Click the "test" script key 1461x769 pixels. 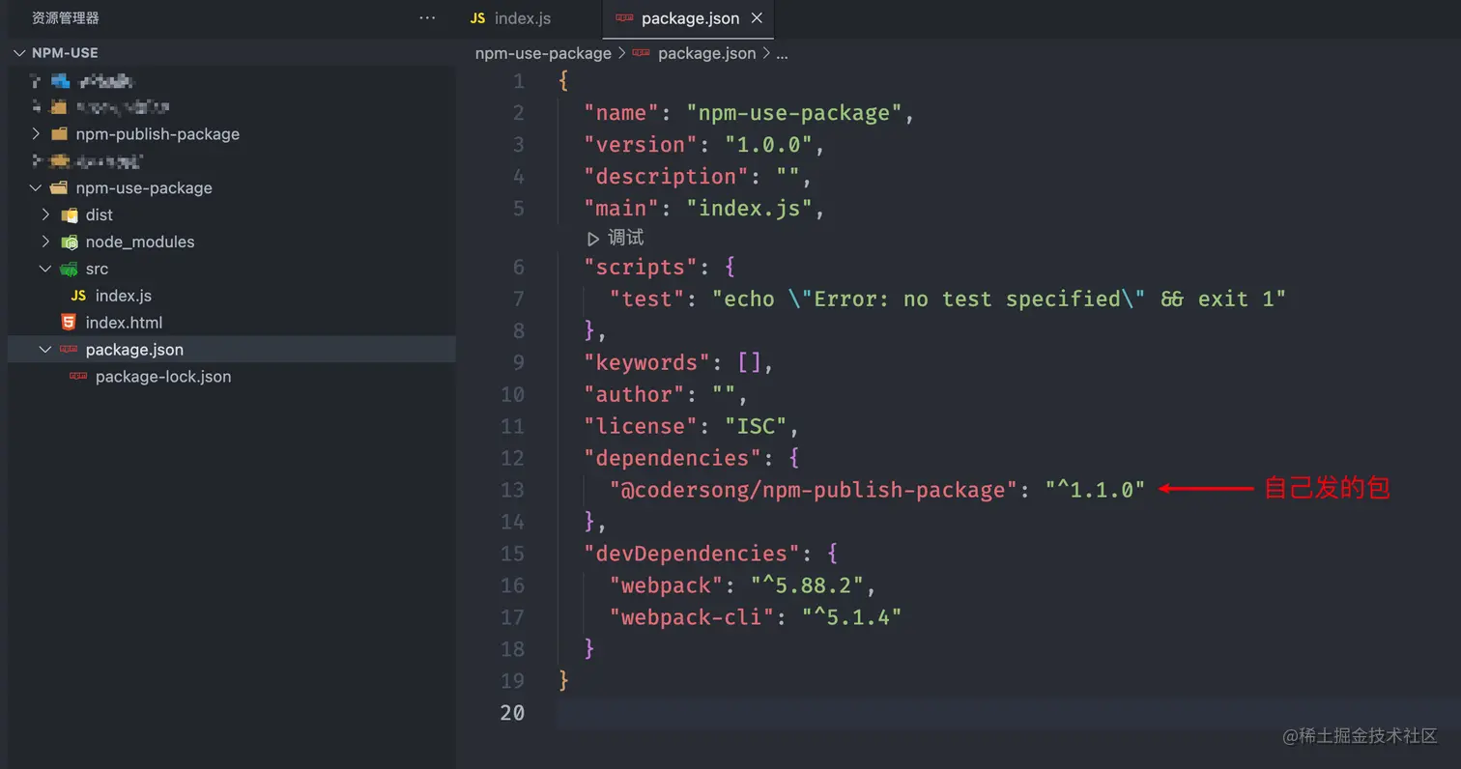pos(647,299)
